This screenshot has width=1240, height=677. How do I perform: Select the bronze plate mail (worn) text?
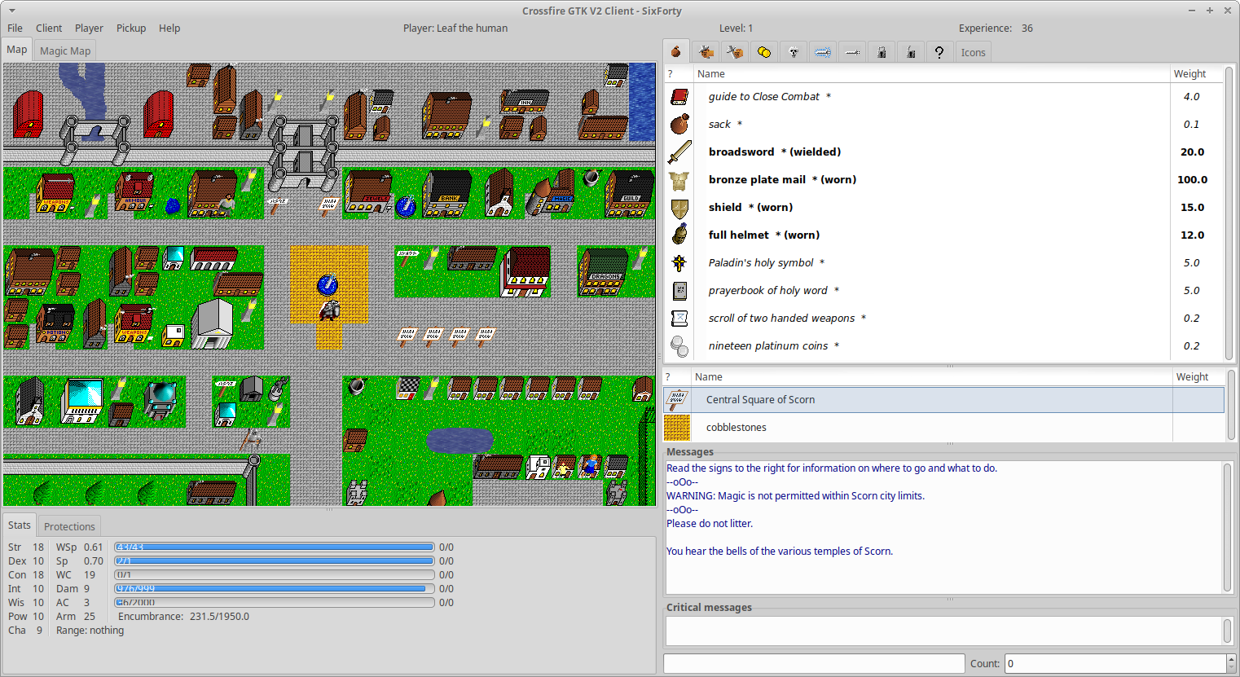coord(782,179)
